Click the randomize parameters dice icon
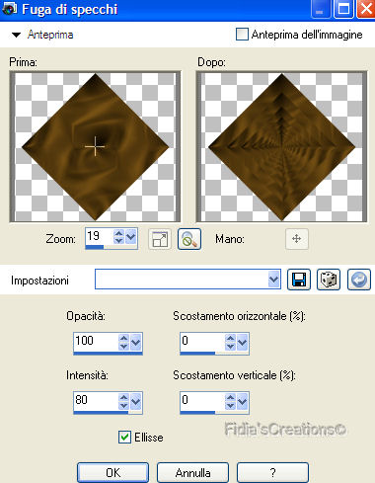The height and width of the screenshot is (483, 375). [329, 280]
